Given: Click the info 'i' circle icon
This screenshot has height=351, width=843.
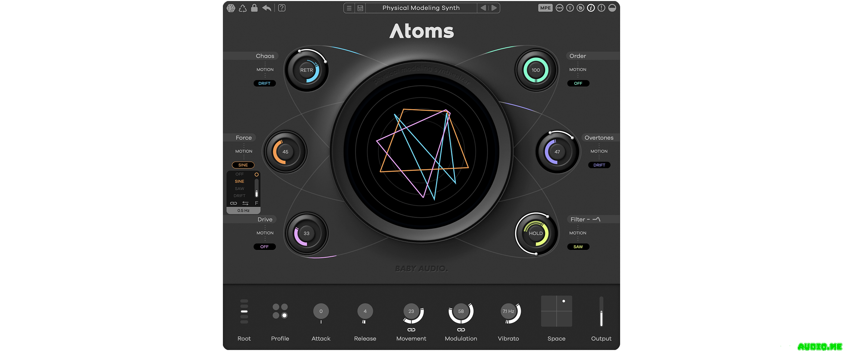Looking at the screenshot, I should (591, 8).
